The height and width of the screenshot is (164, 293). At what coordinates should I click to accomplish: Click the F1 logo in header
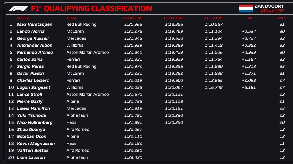[x=19, y=9]
